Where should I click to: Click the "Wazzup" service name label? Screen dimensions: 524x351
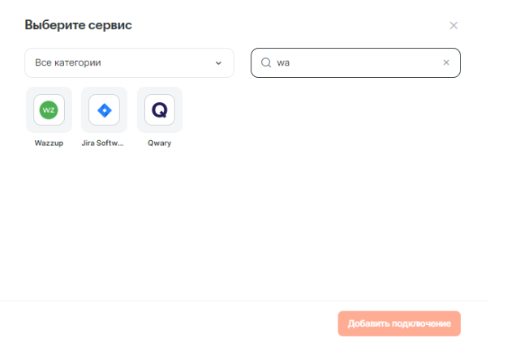(x=49, y=143)
